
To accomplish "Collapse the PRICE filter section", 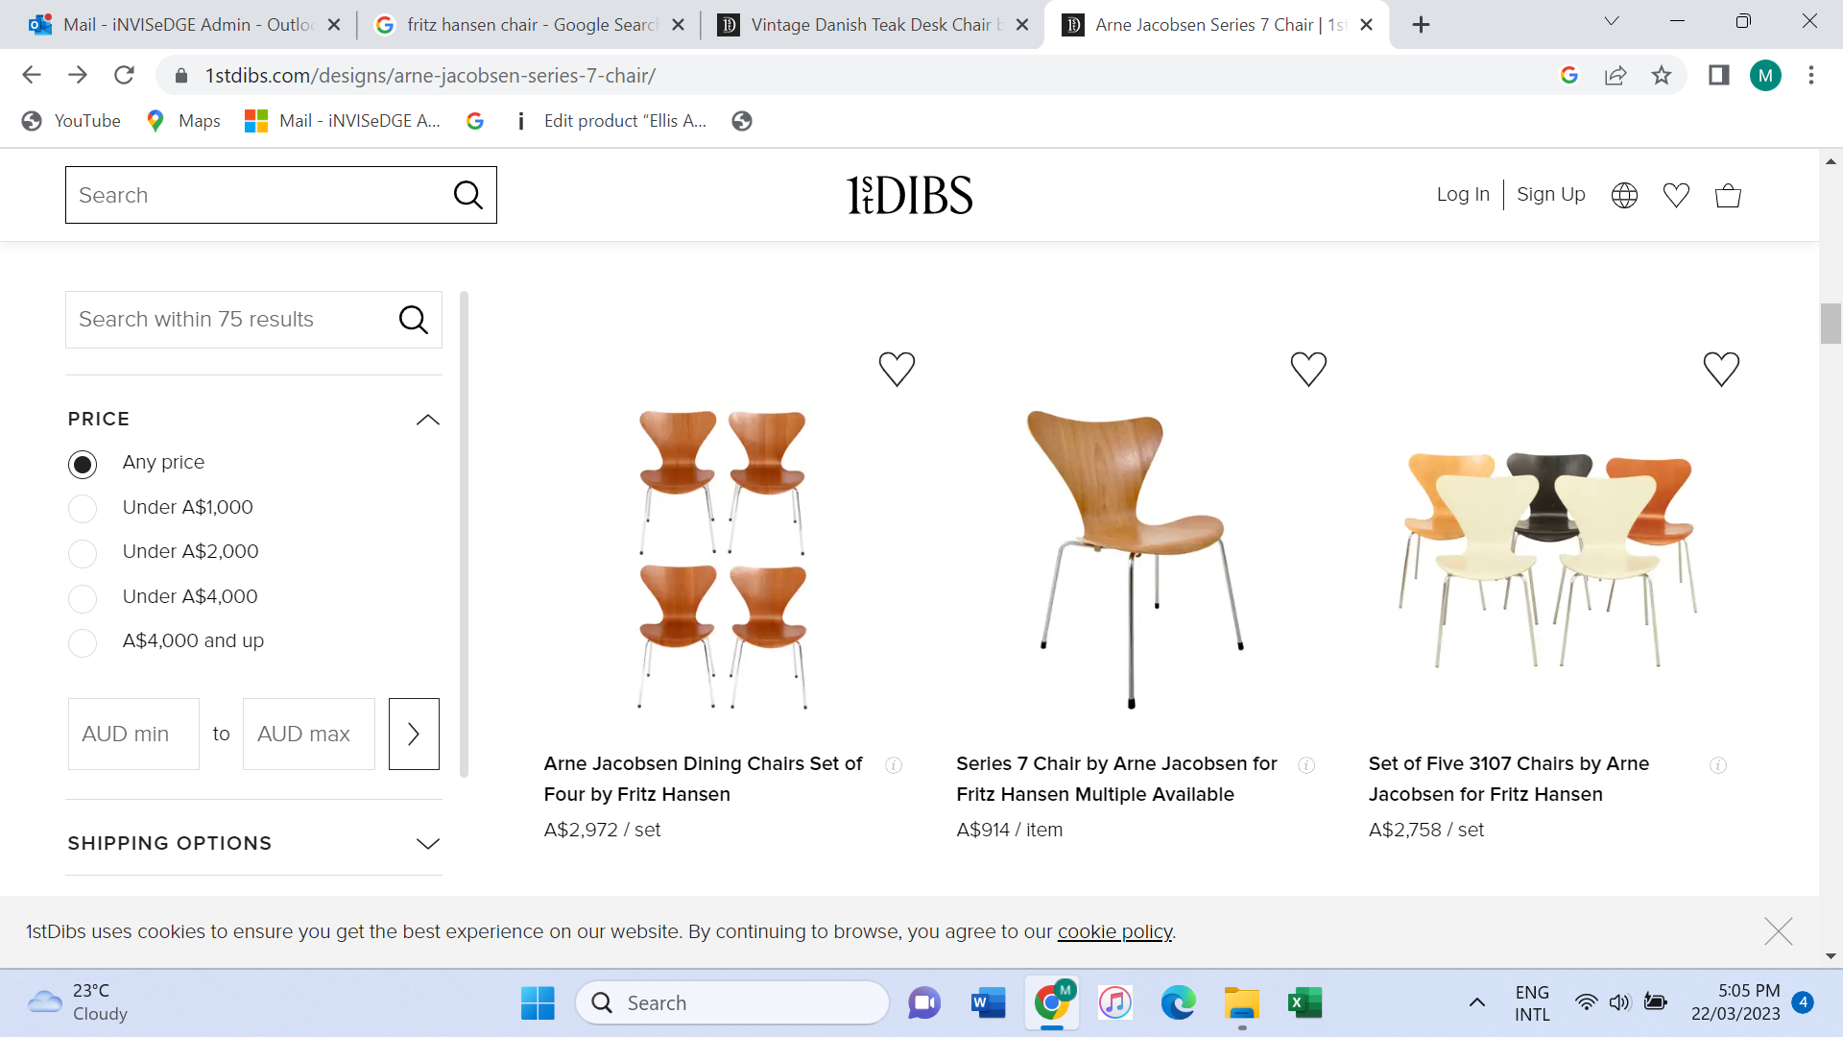I will [x=428, y=420].
